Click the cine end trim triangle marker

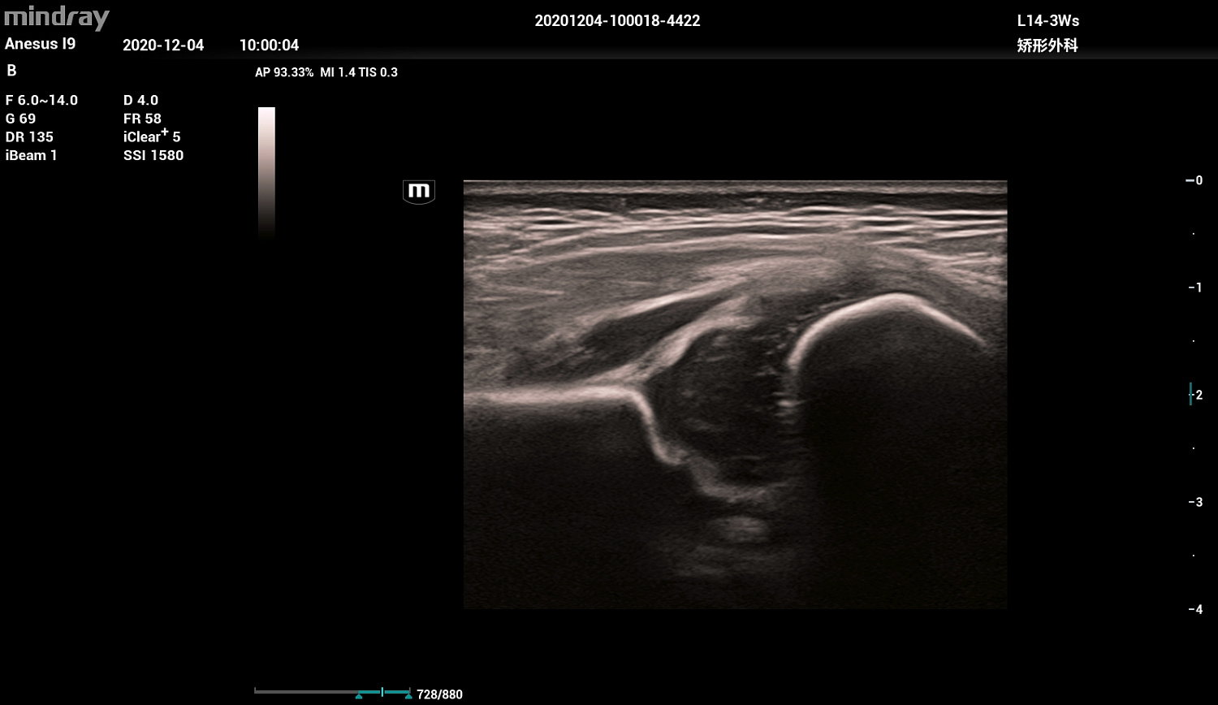[408, 696]
